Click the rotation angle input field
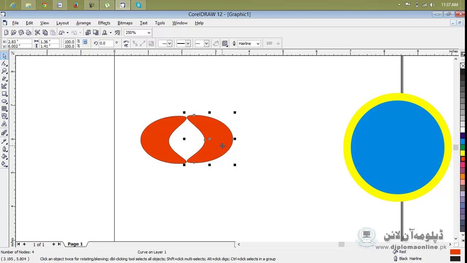Viewport: 467px width, 263px height. tap(106, 43)
